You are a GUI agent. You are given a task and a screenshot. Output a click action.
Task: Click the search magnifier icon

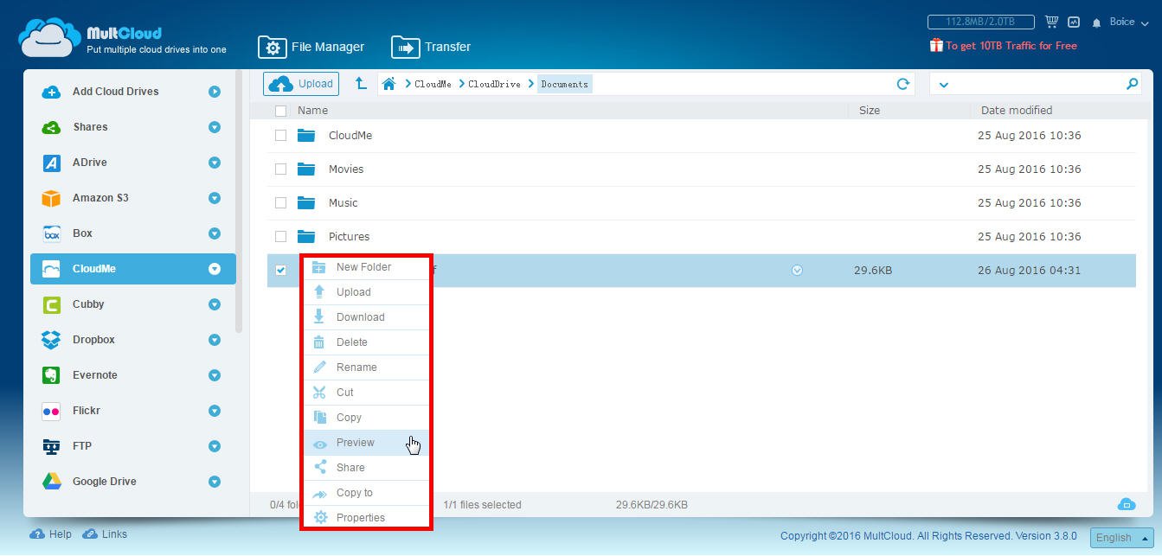click(1132, 84)
